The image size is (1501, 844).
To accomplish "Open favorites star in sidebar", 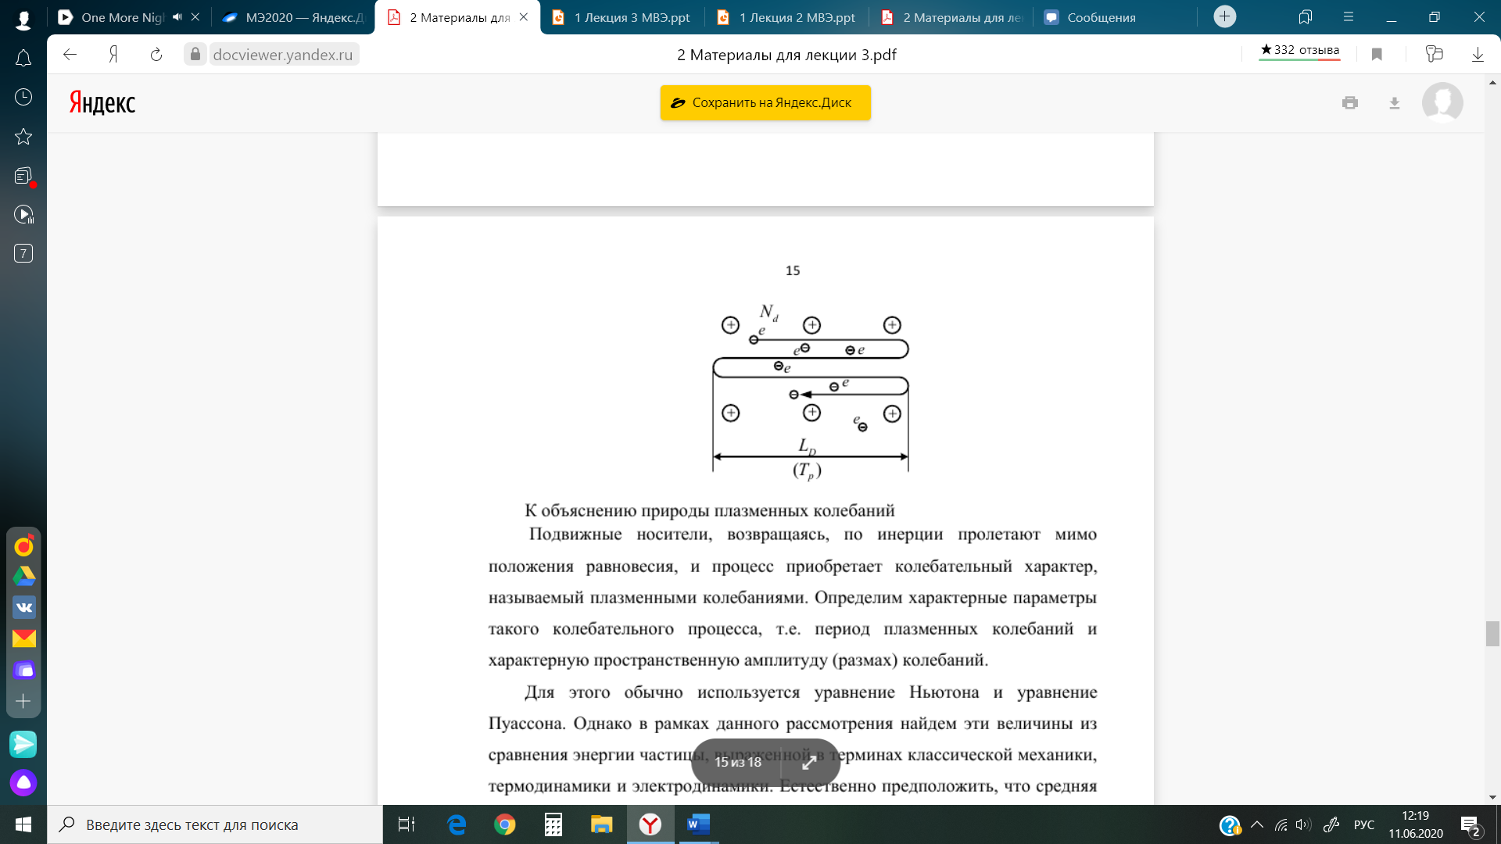I will click(x=23, y=137).
